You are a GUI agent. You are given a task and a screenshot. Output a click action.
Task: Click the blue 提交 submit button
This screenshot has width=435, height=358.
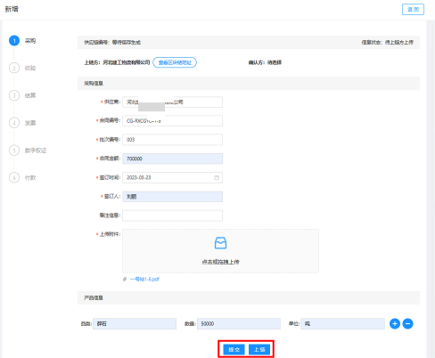point(234,349)
